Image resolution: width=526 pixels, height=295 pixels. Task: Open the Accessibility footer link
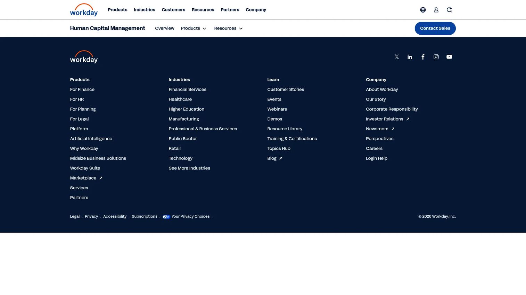(x=115, y=216)
